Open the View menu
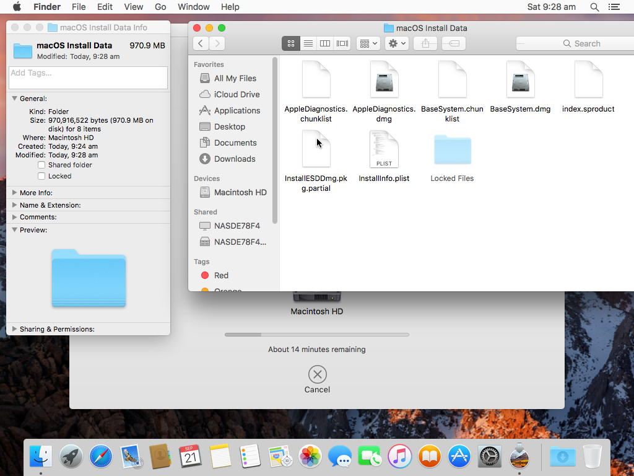Screen dimensions: 634x476 tap(134, 7)
